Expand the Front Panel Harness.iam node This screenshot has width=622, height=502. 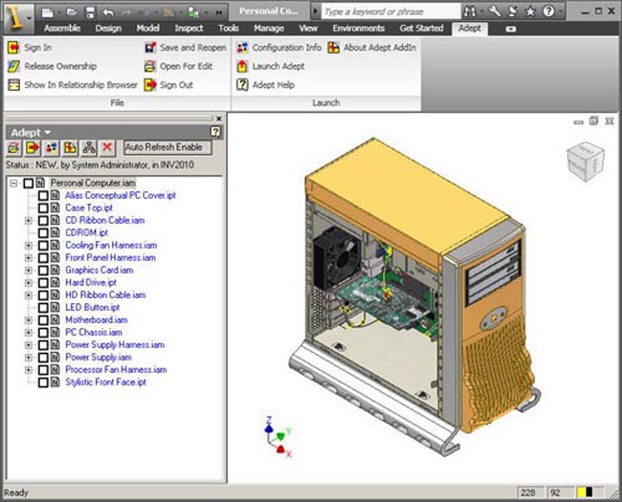[29, 258]
